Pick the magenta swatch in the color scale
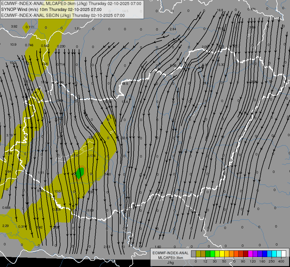This screenshot has height=267, width=290. [250, 254]
